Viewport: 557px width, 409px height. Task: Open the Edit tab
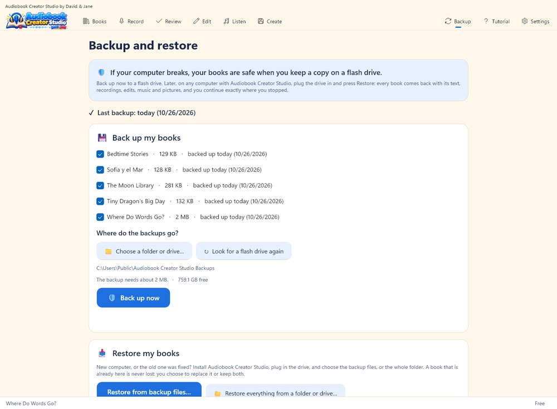click(202, 21)
